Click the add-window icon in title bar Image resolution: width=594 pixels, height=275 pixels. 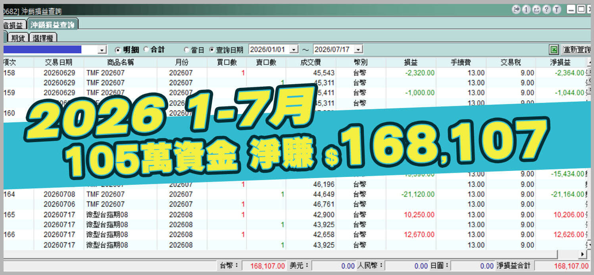(x=536, y=9)
